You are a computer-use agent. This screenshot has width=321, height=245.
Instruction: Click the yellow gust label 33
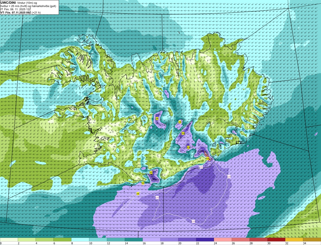click(151, 173)
